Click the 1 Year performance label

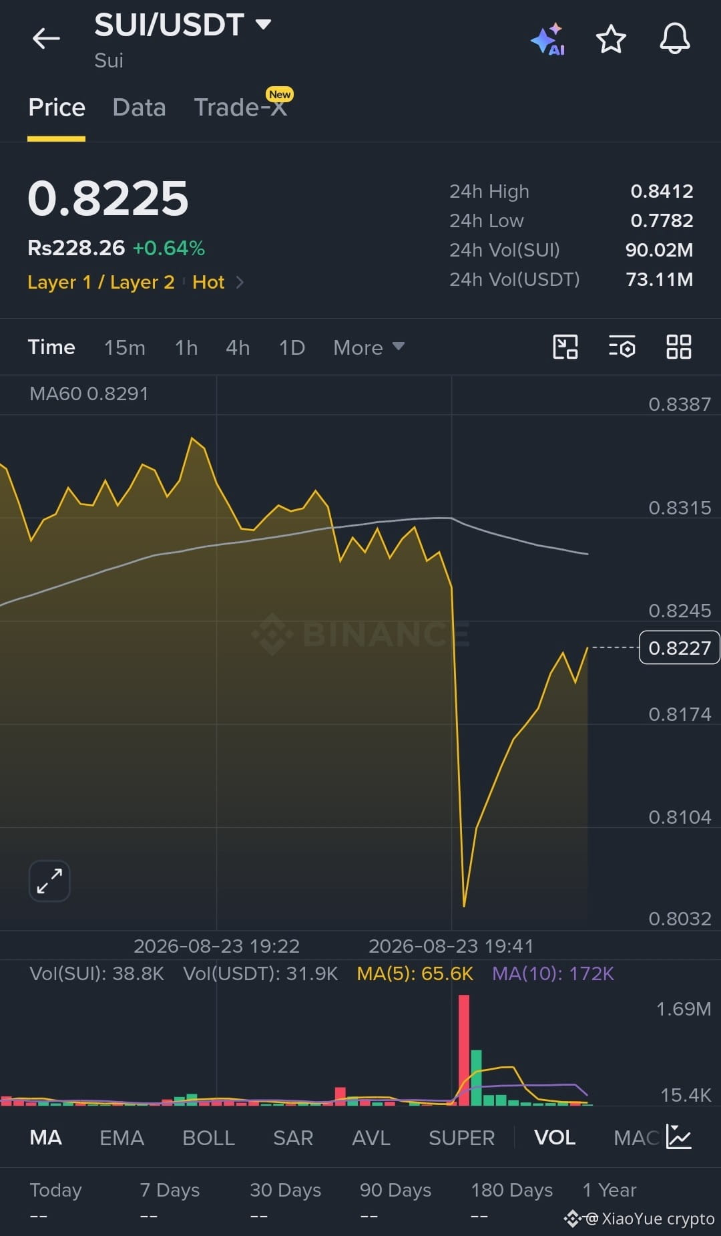pyautogui.click(x=610, y=1190)
